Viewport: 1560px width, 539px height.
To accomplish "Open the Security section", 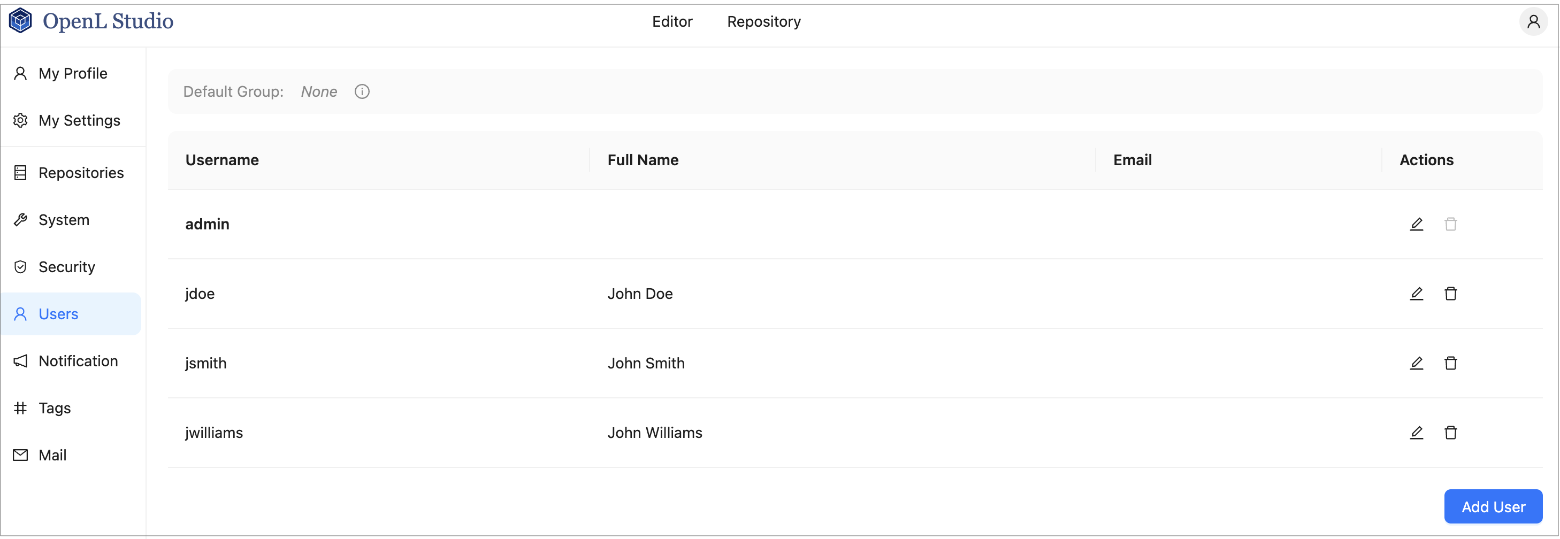I will point(67,267).
